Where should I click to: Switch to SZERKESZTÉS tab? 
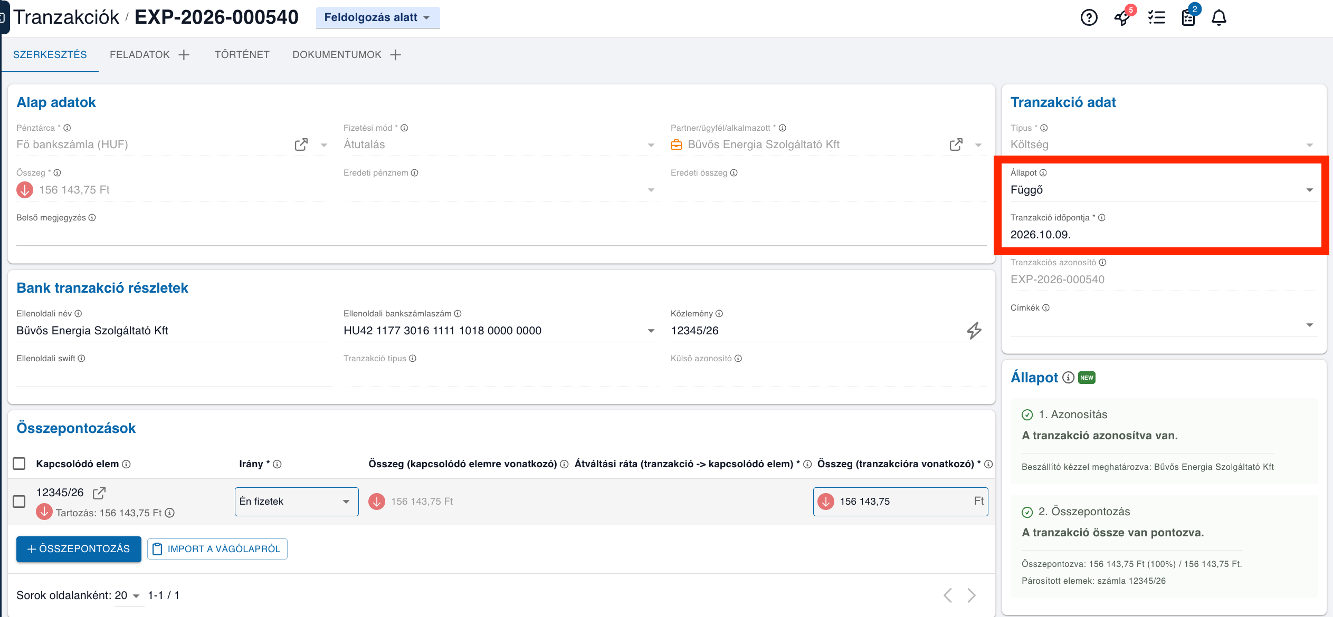coord(50,55)
